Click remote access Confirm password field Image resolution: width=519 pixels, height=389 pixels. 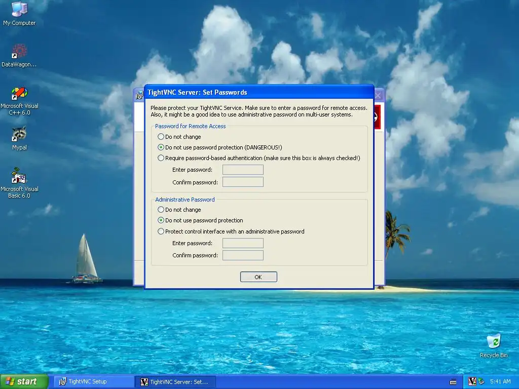click(x=243, y=182)
